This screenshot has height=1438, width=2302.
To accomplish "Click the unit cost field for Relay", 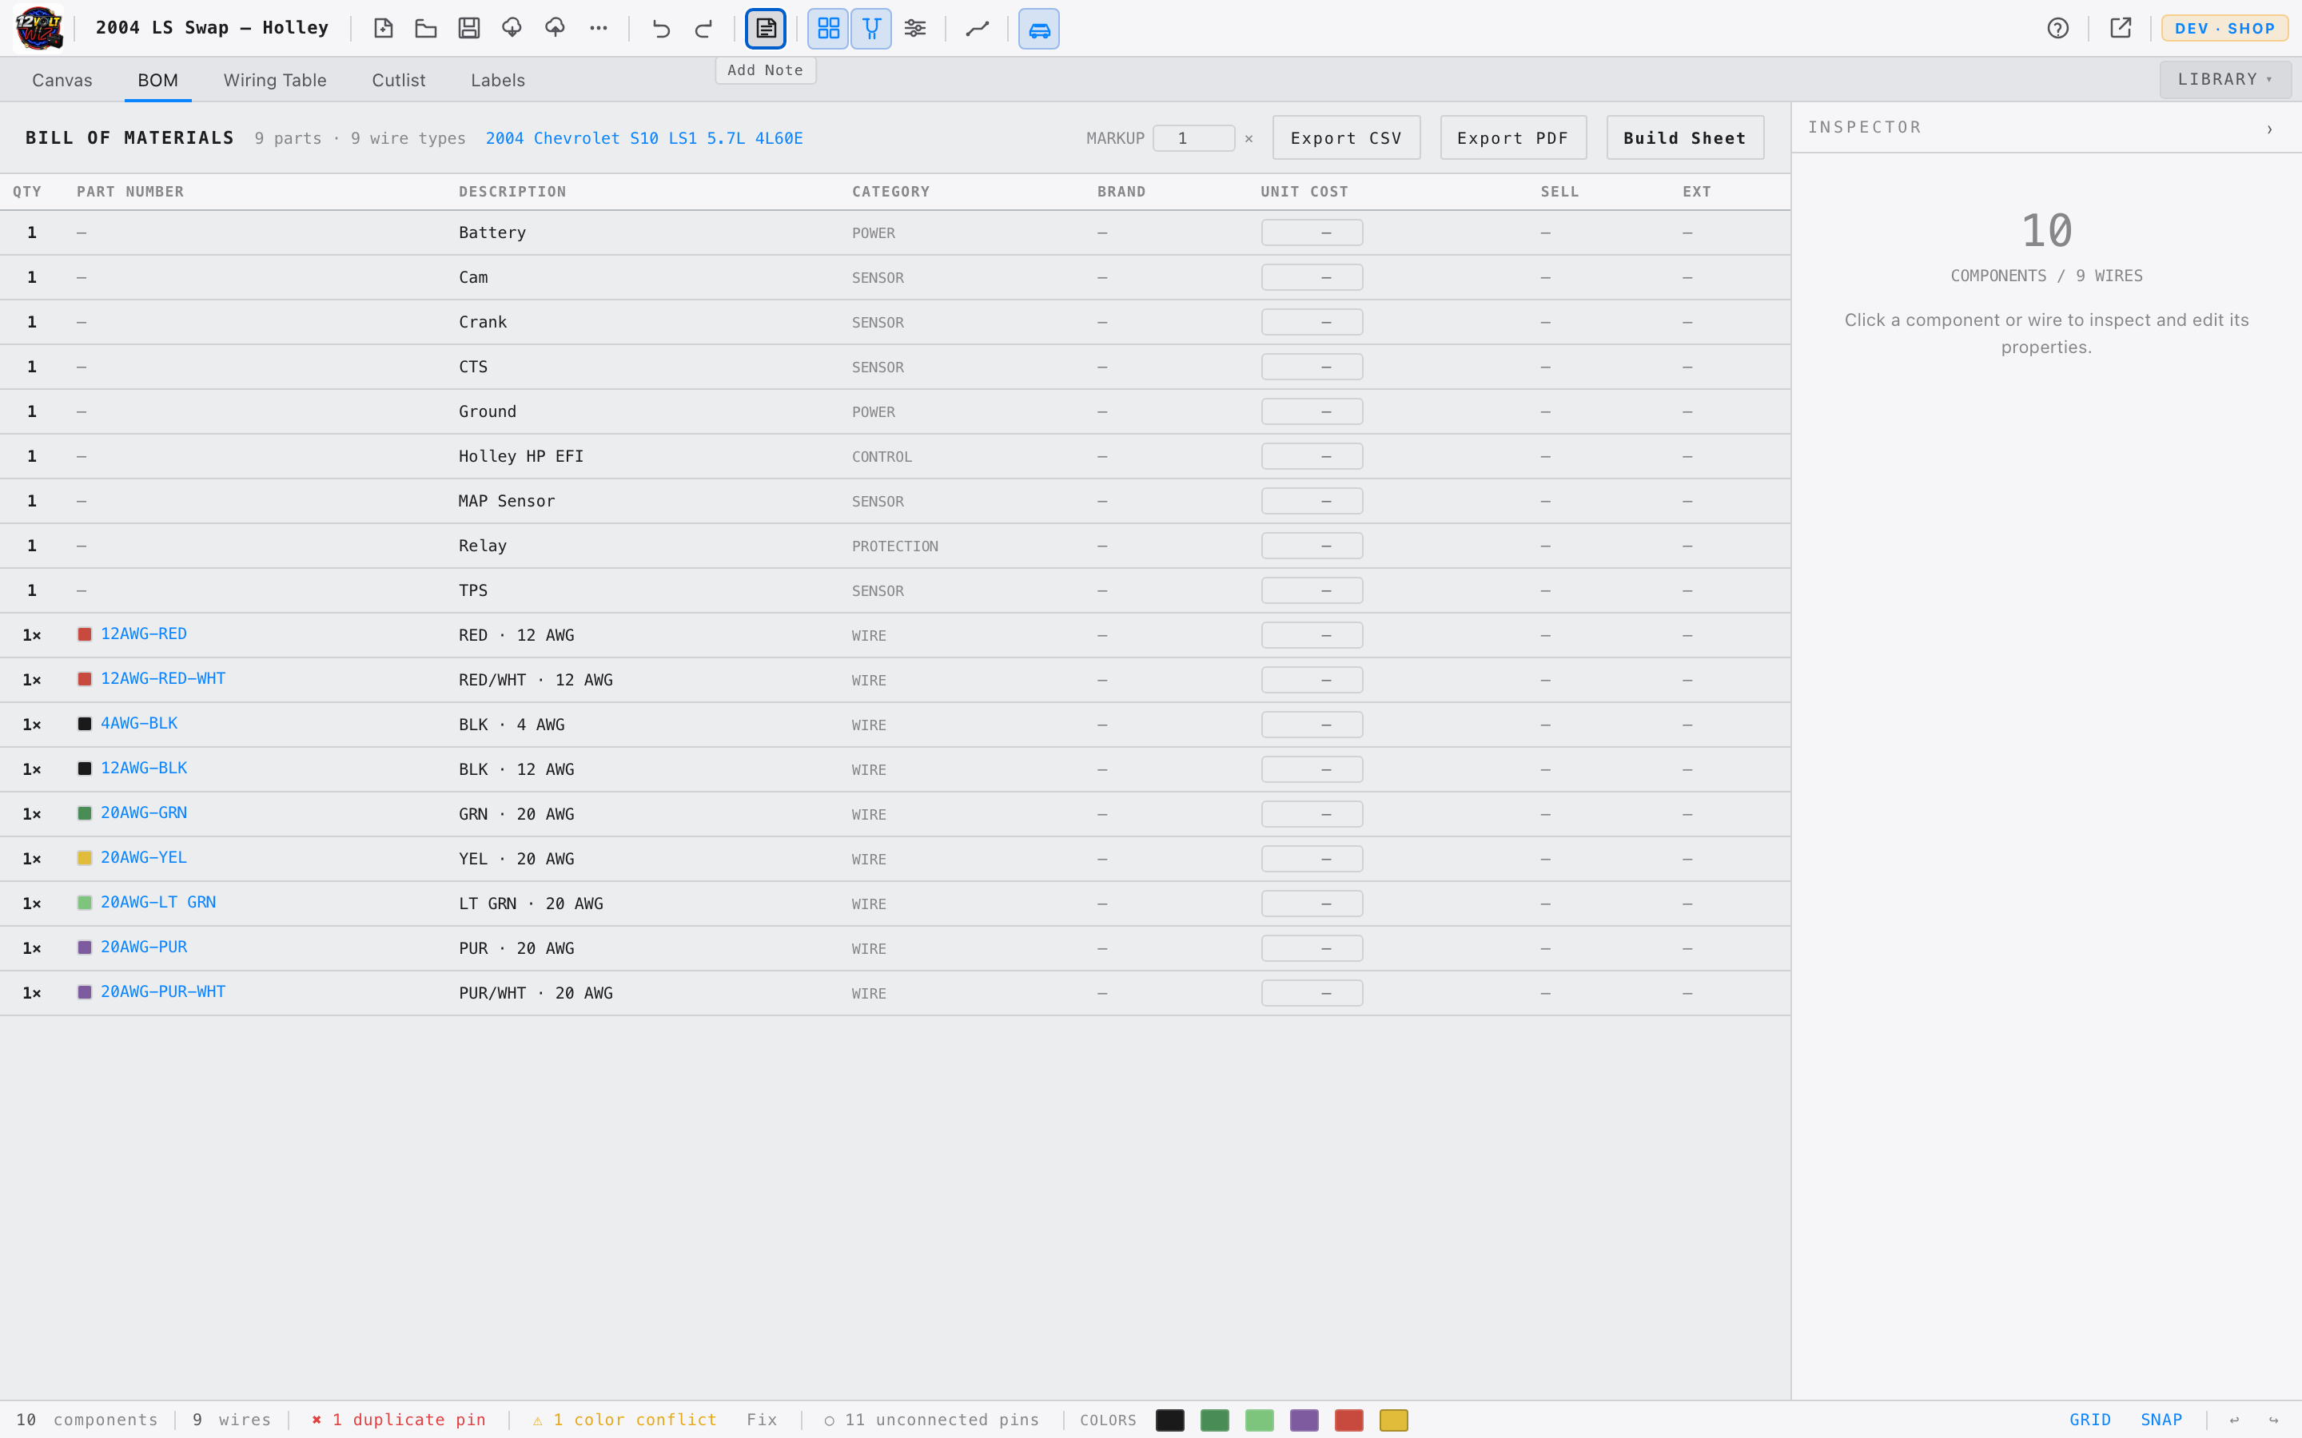I will click(x=1312, y=546).
